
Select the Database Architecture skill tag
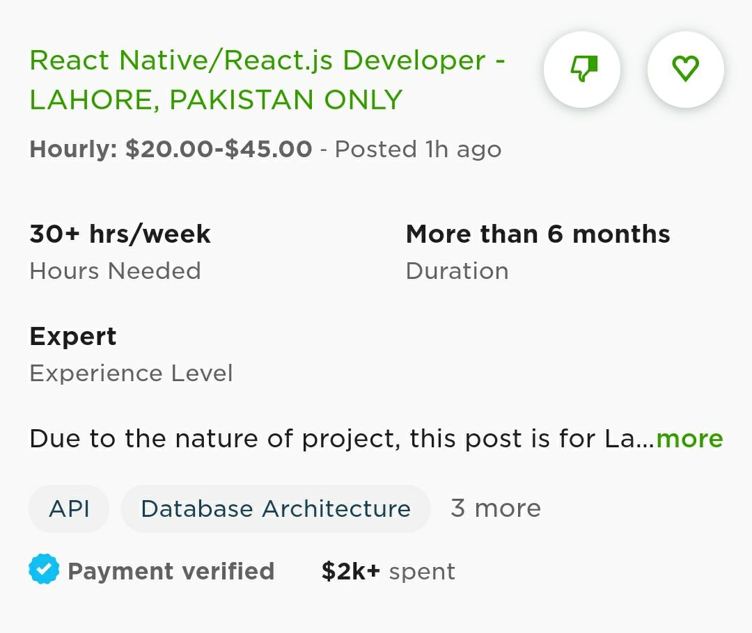click(x=276, y=508)
